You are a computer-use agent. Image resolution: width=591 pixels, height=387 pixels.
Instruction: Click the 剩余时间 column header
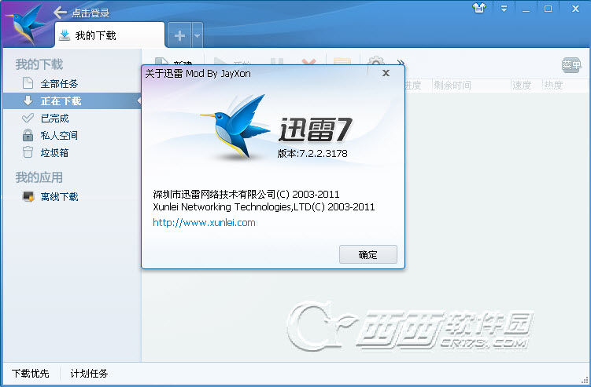[452, 86]
